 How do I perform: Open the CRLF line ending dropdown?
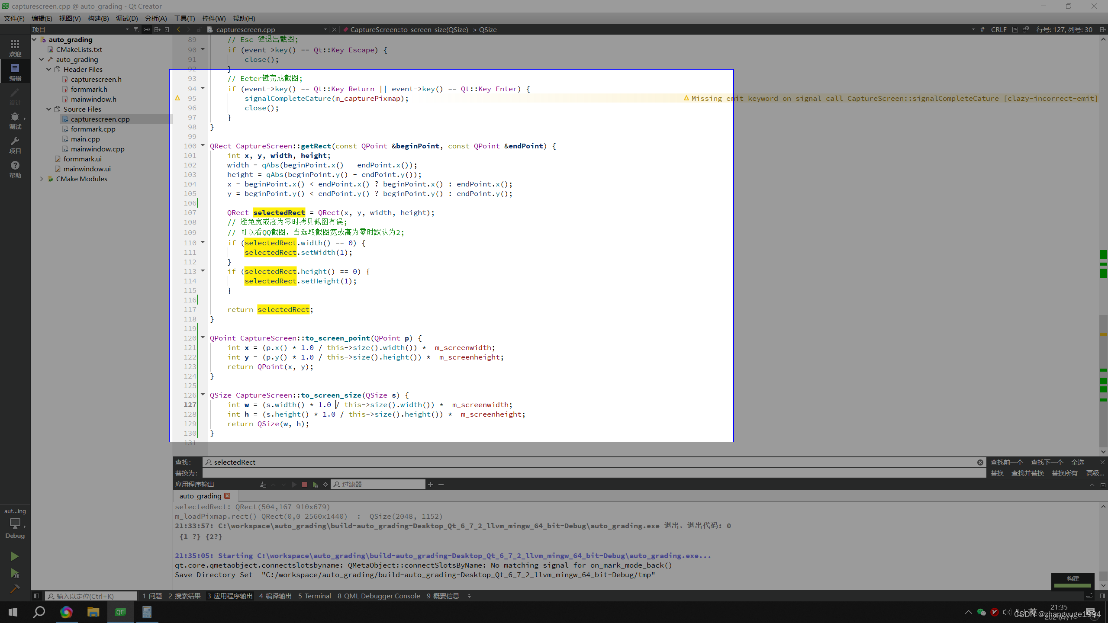click(x=998, y=29)
